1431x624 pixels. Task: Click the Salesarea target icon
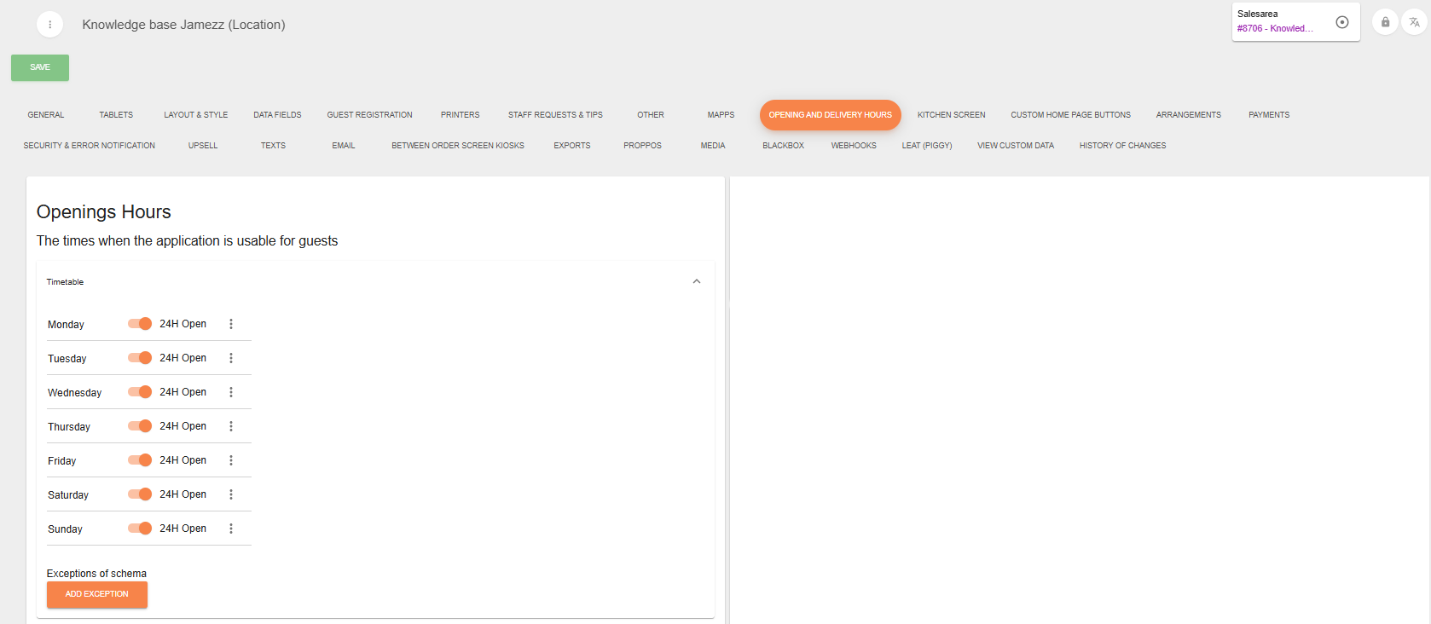1341,22
